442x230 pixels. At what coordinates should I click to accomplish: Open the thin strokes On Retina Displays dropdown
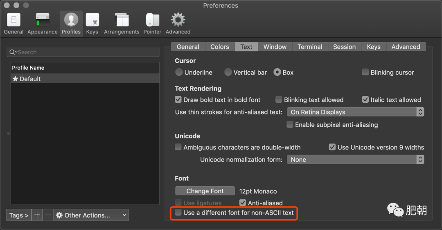[356, 112]
